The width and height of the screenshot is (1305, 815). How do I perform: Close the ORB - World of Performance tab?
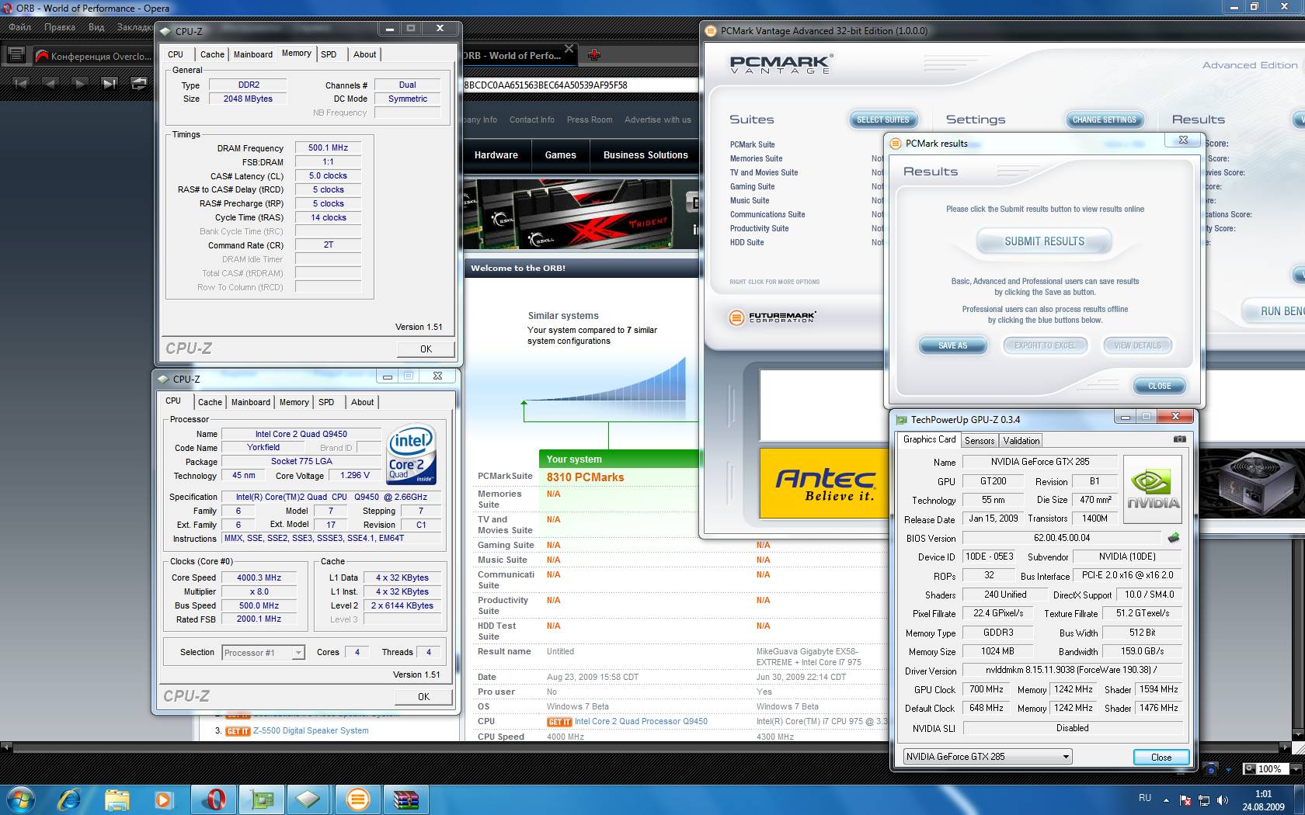pyautogui.click(x=569, y=49)
